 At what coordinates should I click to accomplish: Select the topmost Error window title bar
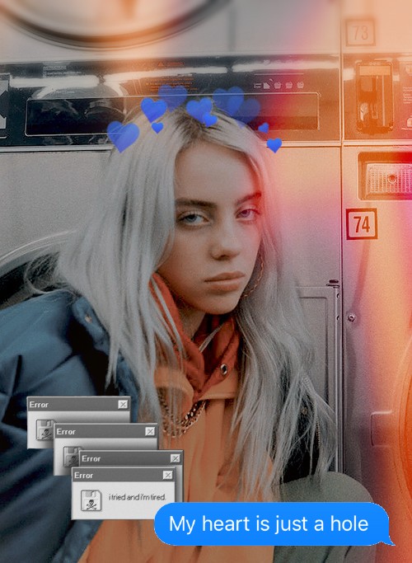[x=78, y=404]
